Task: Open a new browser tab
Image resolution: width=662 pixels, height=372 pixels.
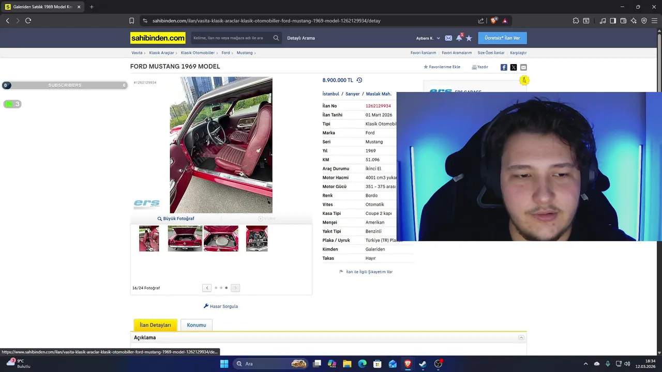Action: tap(92, 7)
